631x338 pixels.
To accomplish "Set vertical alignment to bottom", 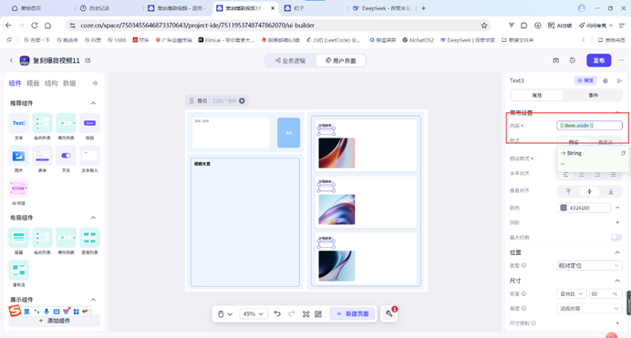I will pyautogui.click(x=610, y=191).
